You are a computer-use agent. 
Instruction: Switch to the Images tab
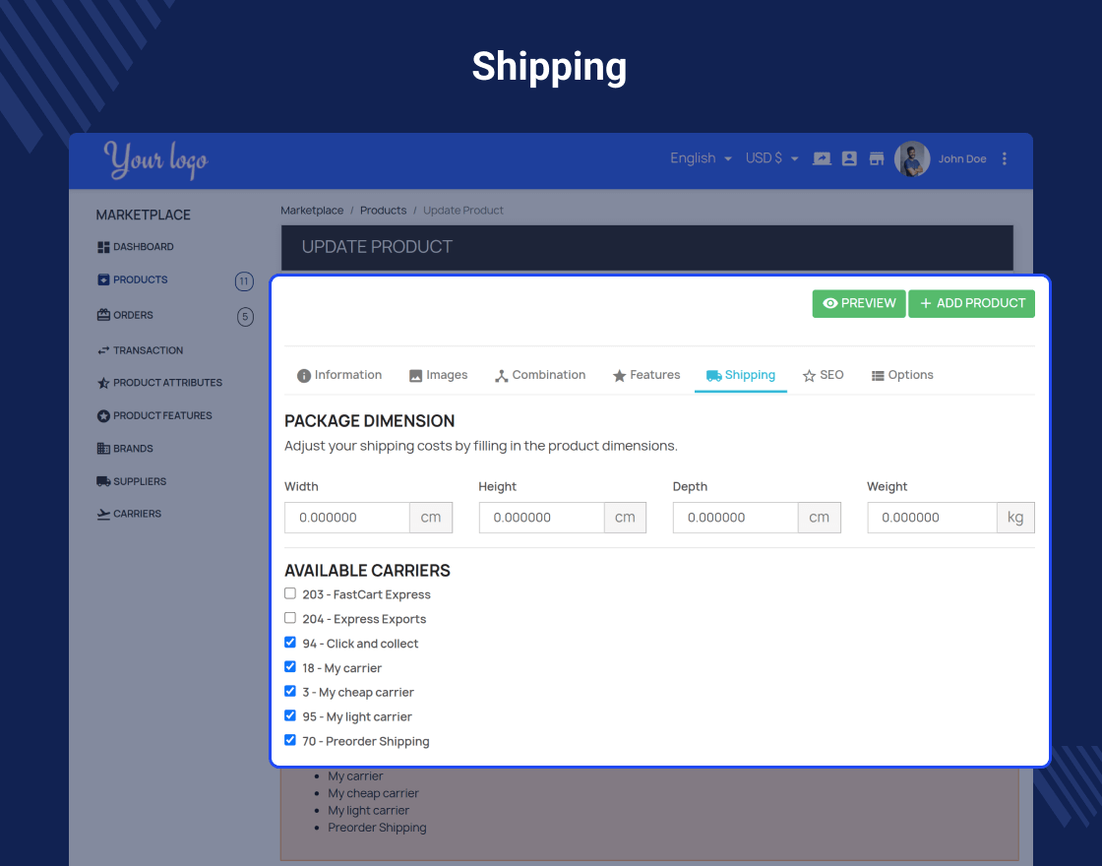tap(438, 375)
